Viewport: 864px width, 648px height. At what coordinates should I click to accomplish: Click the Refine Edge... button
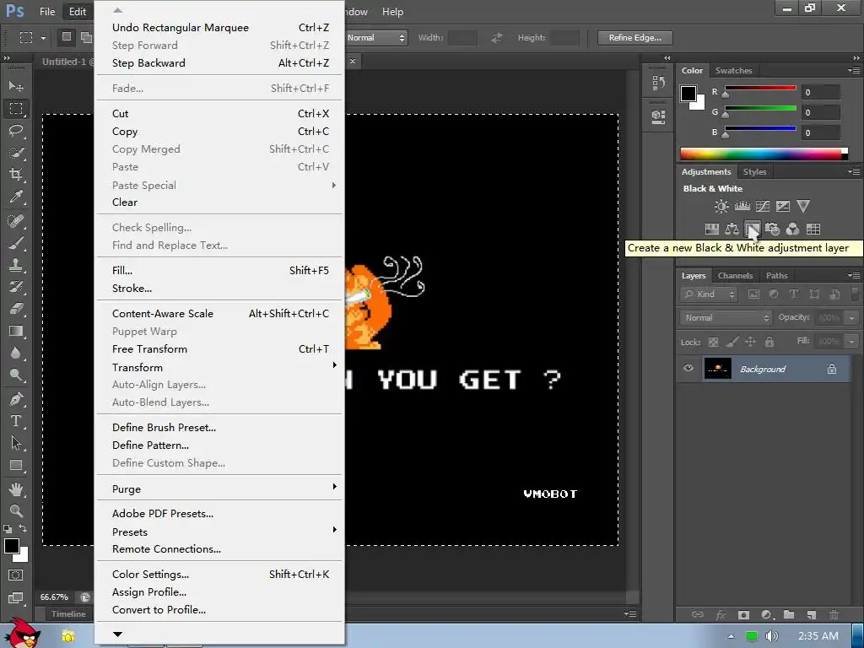(x=634, y=37)
